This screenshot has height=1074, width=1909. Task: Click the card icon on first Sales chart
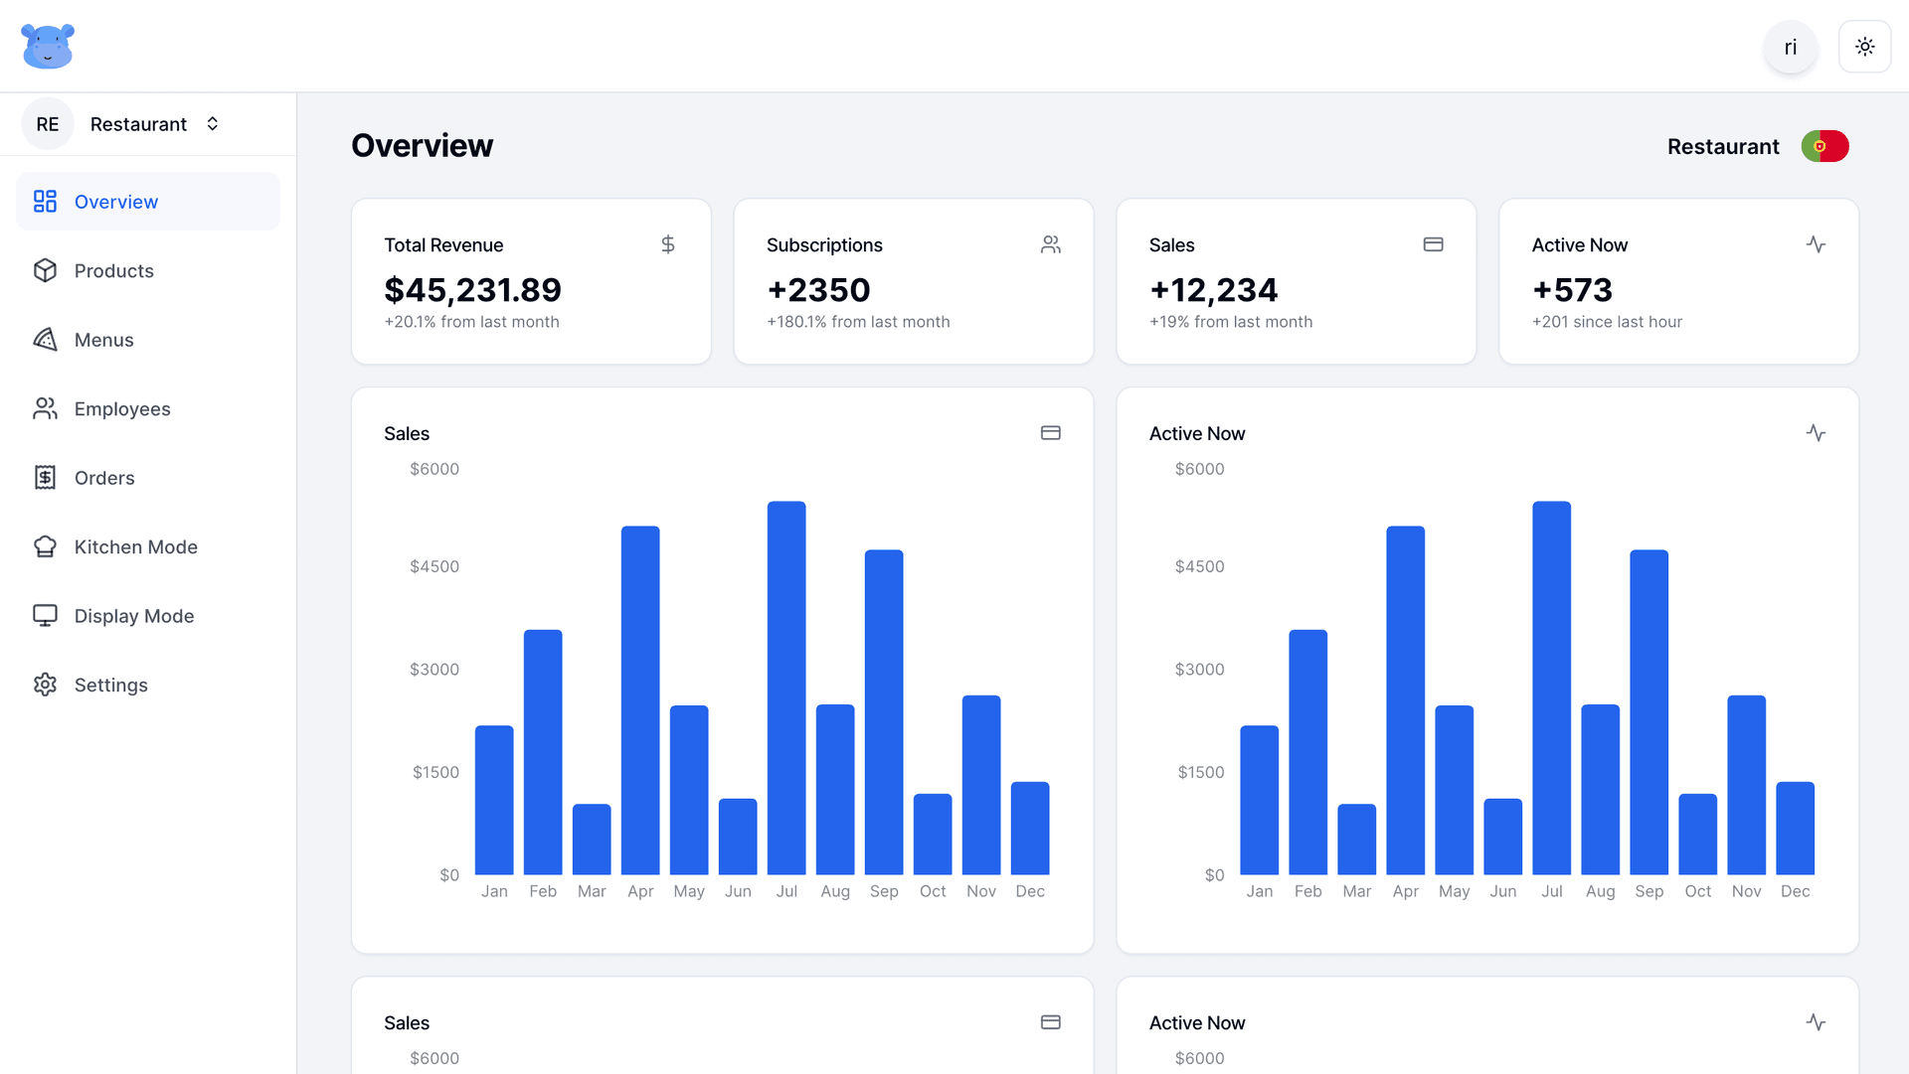pos(1051,433)
